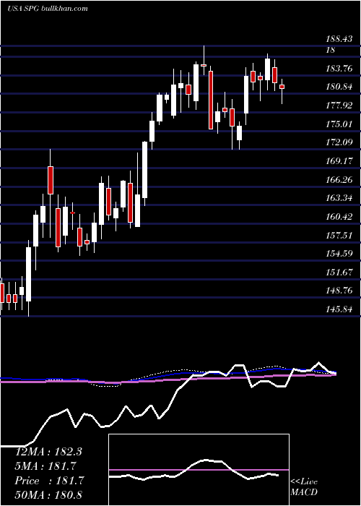Image resolution: width=361 pixels, height=506 pixels.
Task: Click the 151.67 price axis label
Action: point(339,273)
